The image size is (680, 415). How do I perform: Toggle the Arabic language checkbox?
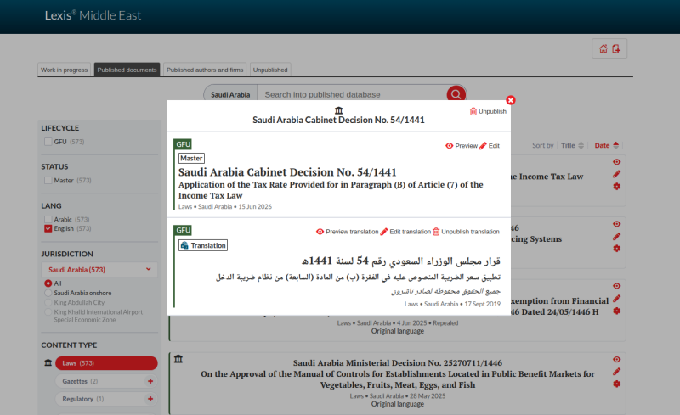(48, 219)
